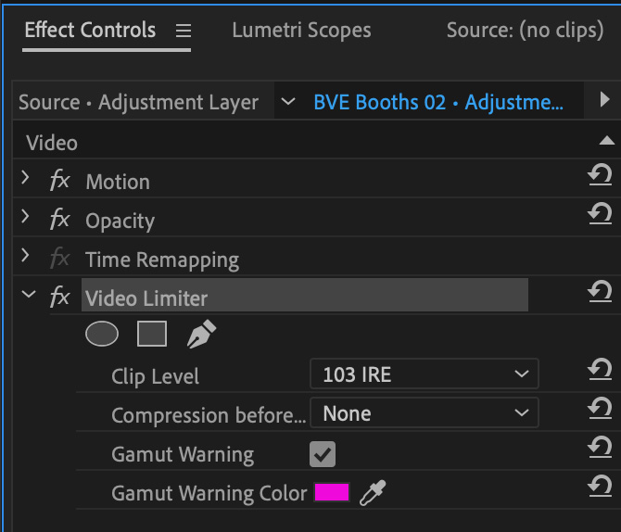Reset the Opacity effect
The image size is (621, 532).
pyautogui.click(x=600, y=214)
